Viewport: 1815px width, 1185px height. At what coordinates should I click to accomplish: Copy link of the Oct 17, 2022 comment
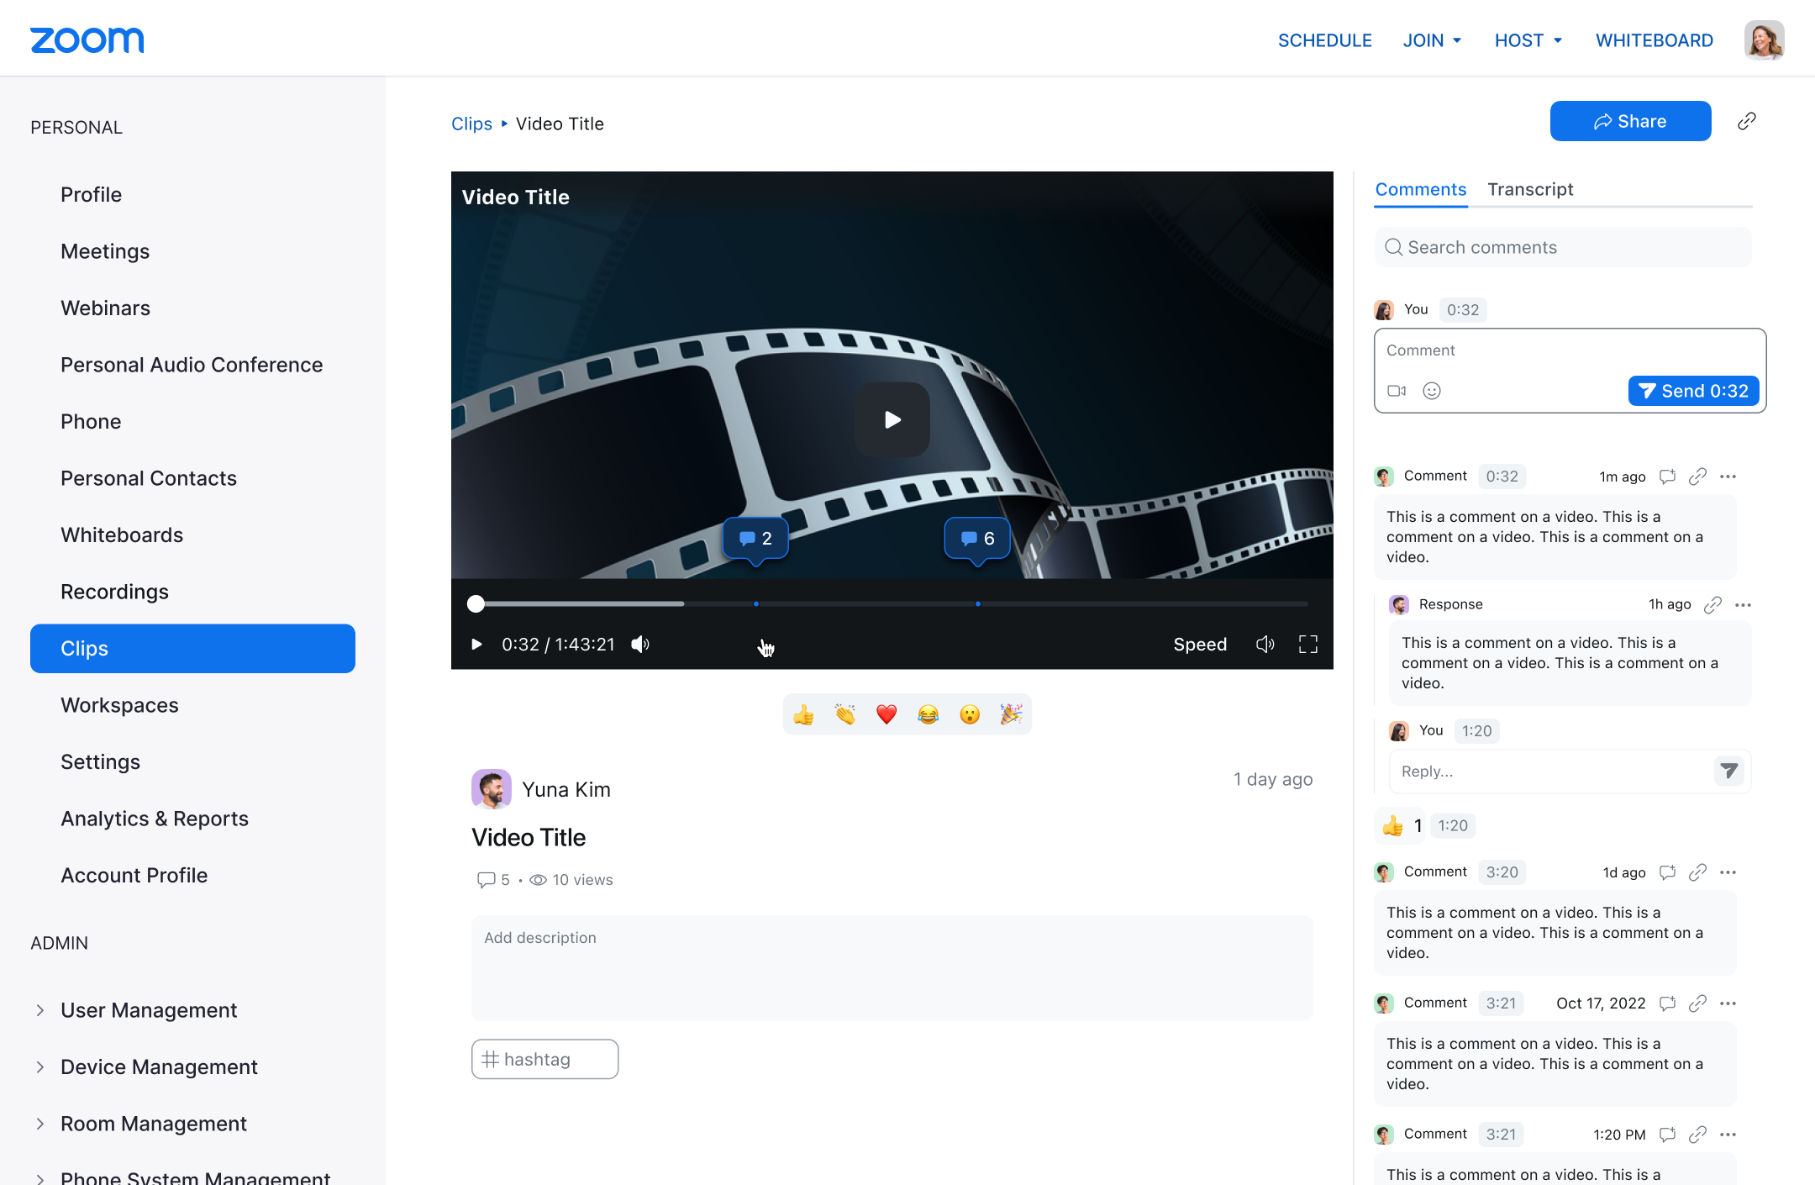click(x=1697, y=1003)
